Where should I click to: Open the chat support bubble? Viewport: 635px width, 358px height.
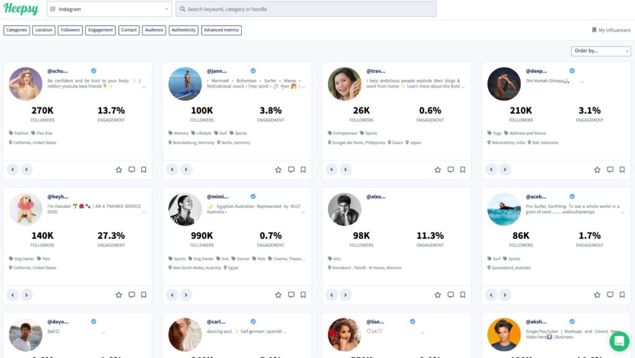tap(619, 341)
